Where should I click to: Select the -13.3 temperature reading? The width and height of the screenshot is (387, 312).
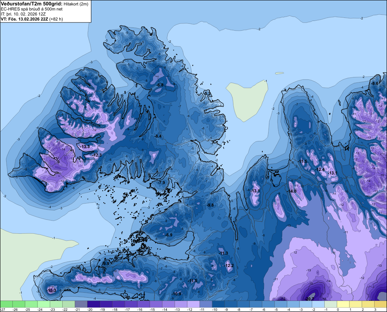pyautogui.click(x=85, y=147)
